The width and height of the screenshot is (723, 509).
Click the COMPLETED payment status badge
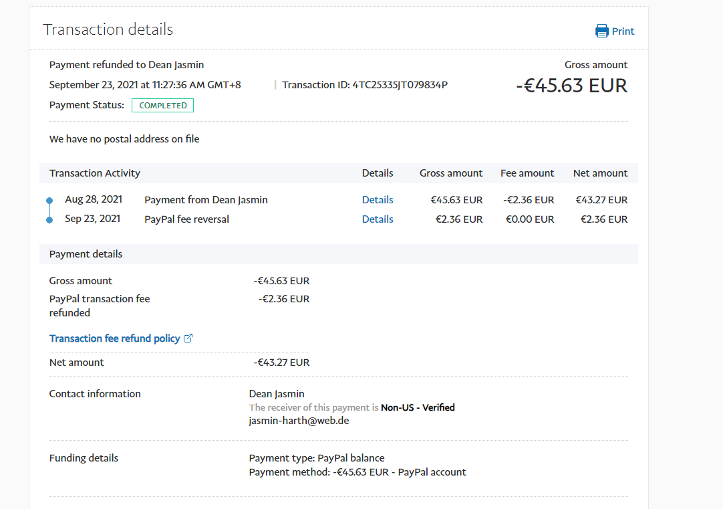point(162,106)
